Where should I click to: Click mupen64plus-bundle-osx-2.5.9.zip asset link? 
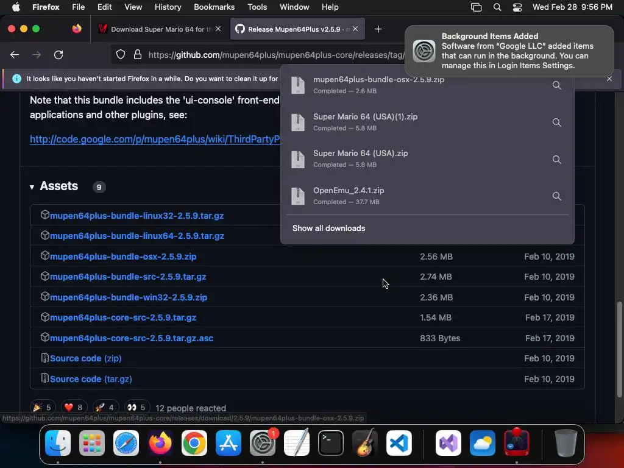pyautogui.click(x=123, y=257)
